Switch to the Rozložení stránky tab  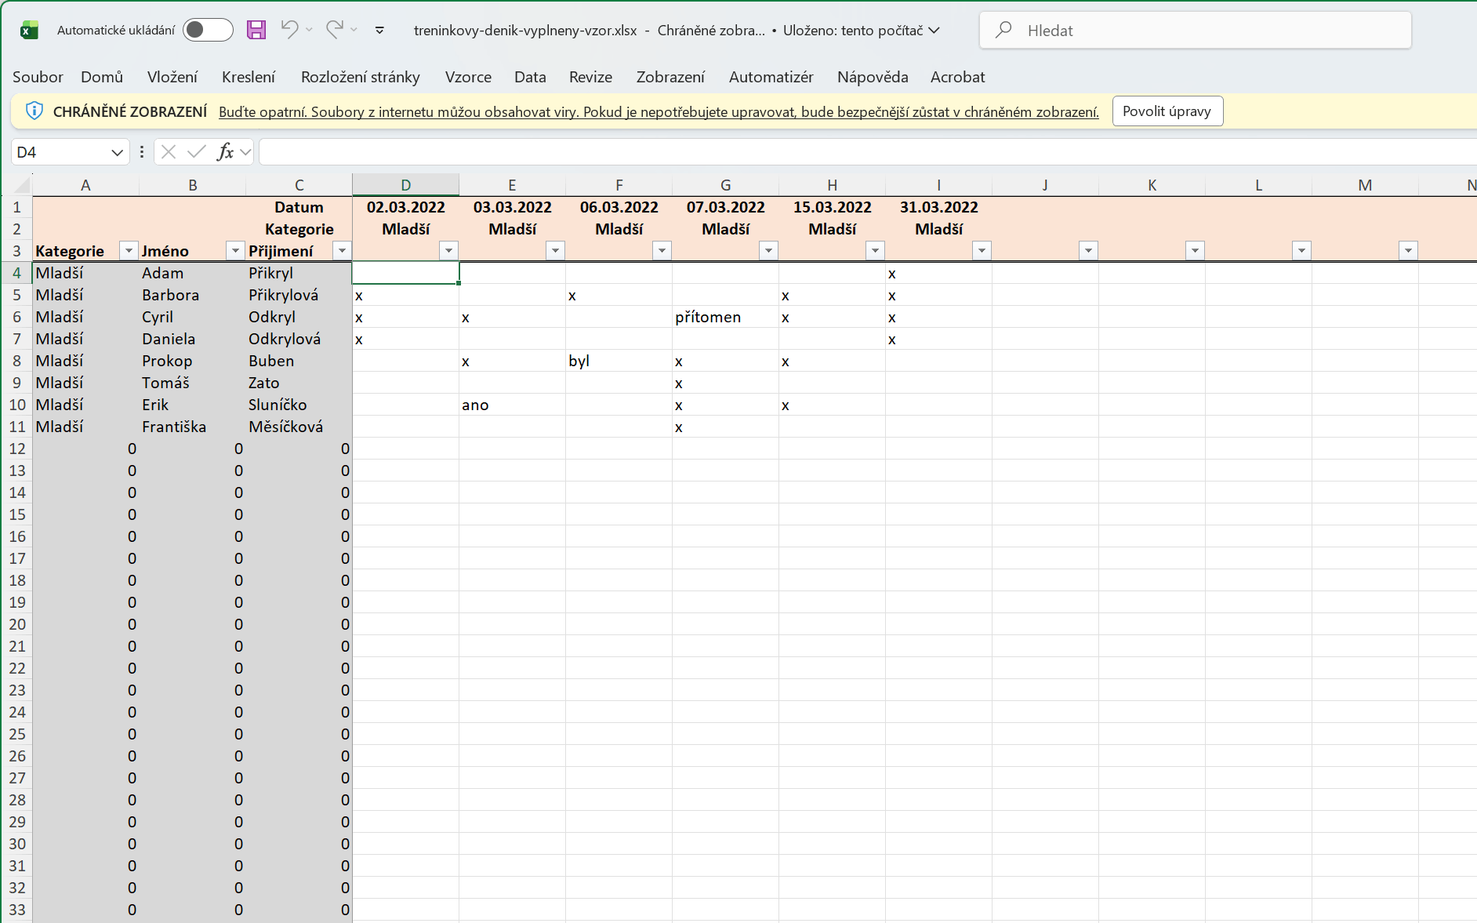tap(360, 77)
